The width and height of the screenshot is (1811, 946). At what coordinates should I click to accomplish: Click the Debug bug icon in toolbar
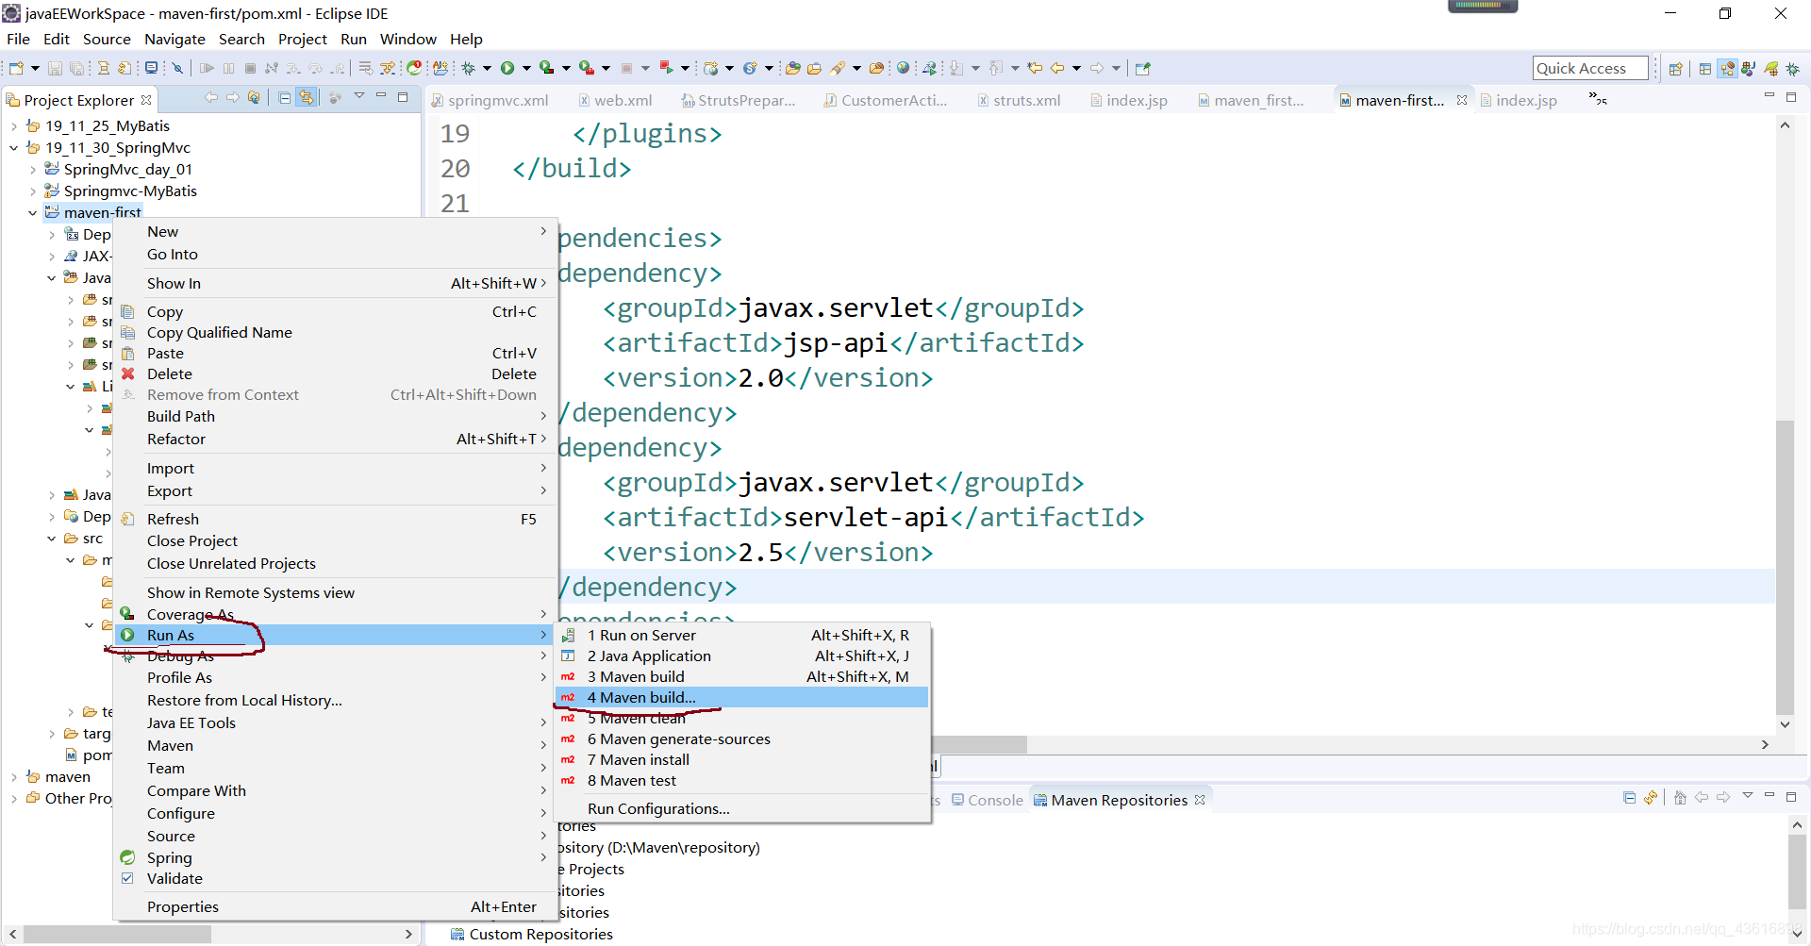(468, 68)
